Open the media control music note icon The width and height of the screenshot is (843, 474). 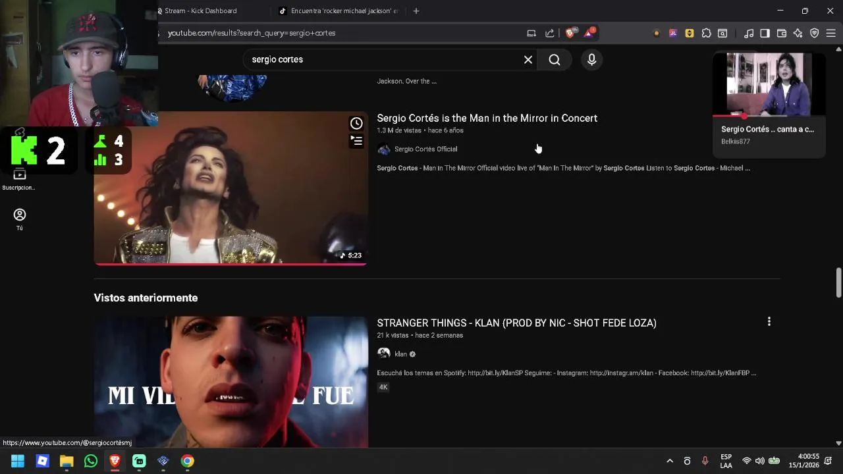pyautogui.click(x=749, y=33)
